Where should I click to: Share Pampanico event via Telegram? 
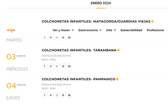[63, 95]
